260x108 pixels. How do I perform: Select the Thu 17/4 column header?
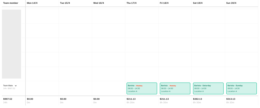[132, 3]
